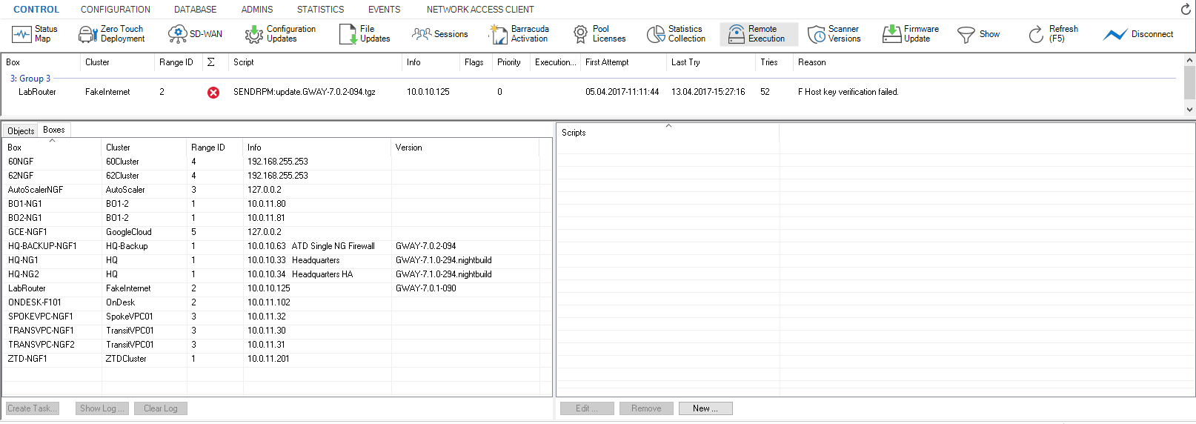Click the sigma column header
This screenshot has width=1196, height=424.
[x=211, y=62]
